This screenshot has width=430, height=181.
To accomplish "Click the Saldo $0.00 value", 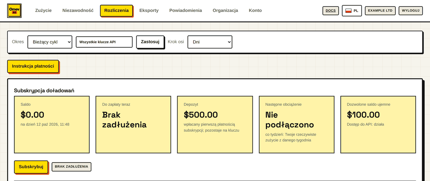I will [33, 115].
